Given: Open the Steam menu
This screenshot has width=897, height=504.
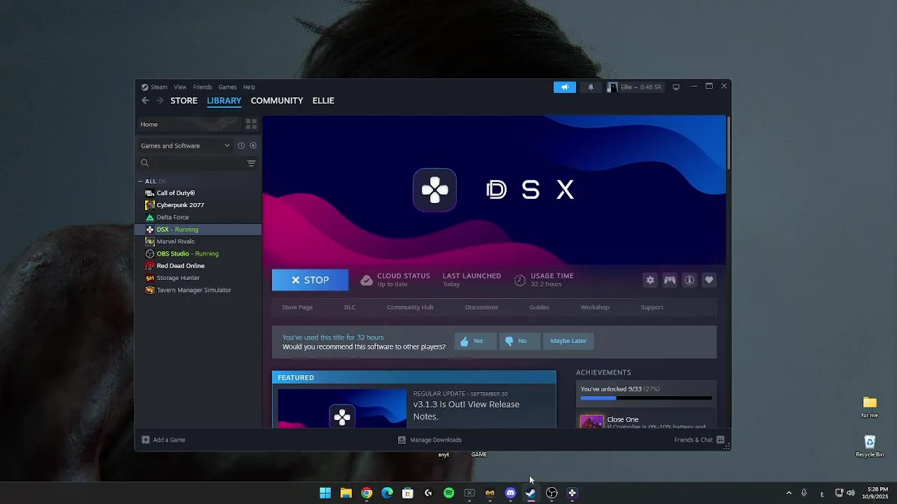Looking at the screenshot, I should [x=155, y=87].
